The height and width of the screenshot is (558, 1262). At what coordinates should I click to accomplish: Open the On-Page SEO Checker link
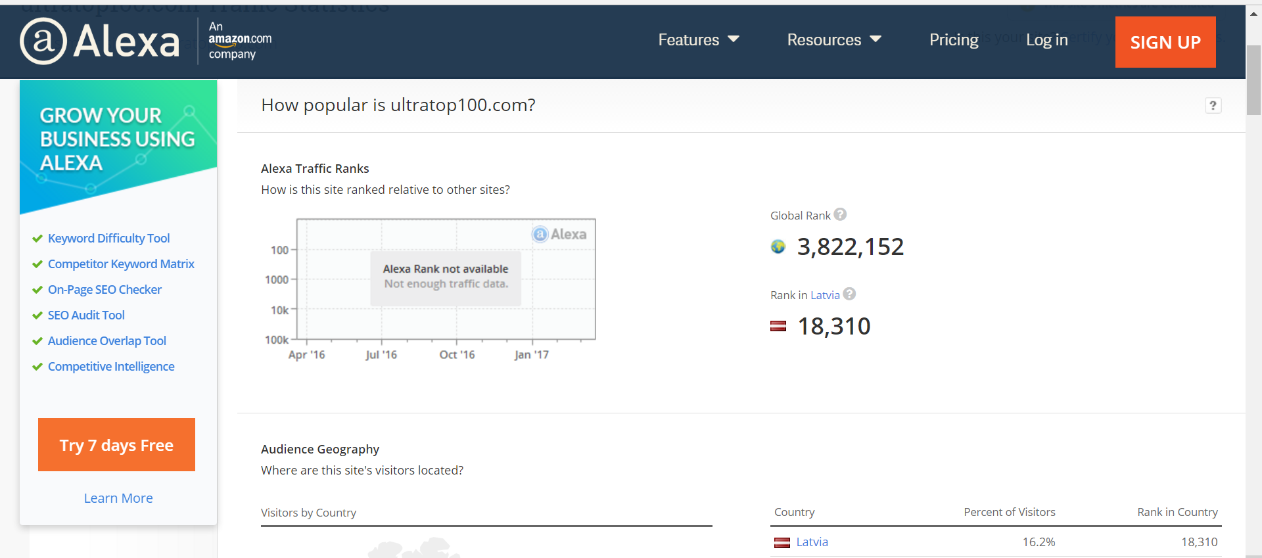tap(105, 290)
